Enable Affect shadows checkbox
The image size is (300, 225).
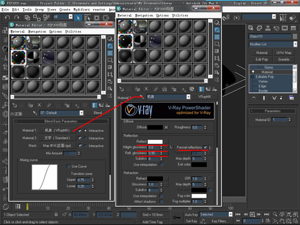pyautogui.click(x=161, y=201)
